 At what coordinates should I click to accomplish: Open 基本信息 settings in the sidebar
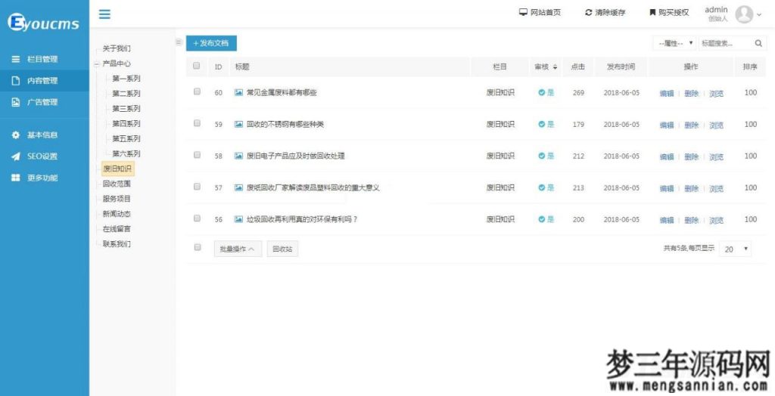point(45,135)
